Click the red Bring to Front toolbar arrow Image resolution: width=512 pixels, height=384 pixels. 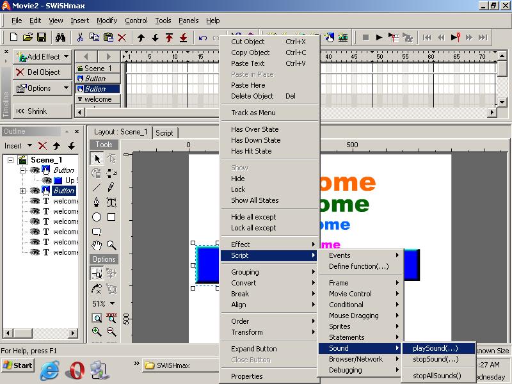(169, 38)
